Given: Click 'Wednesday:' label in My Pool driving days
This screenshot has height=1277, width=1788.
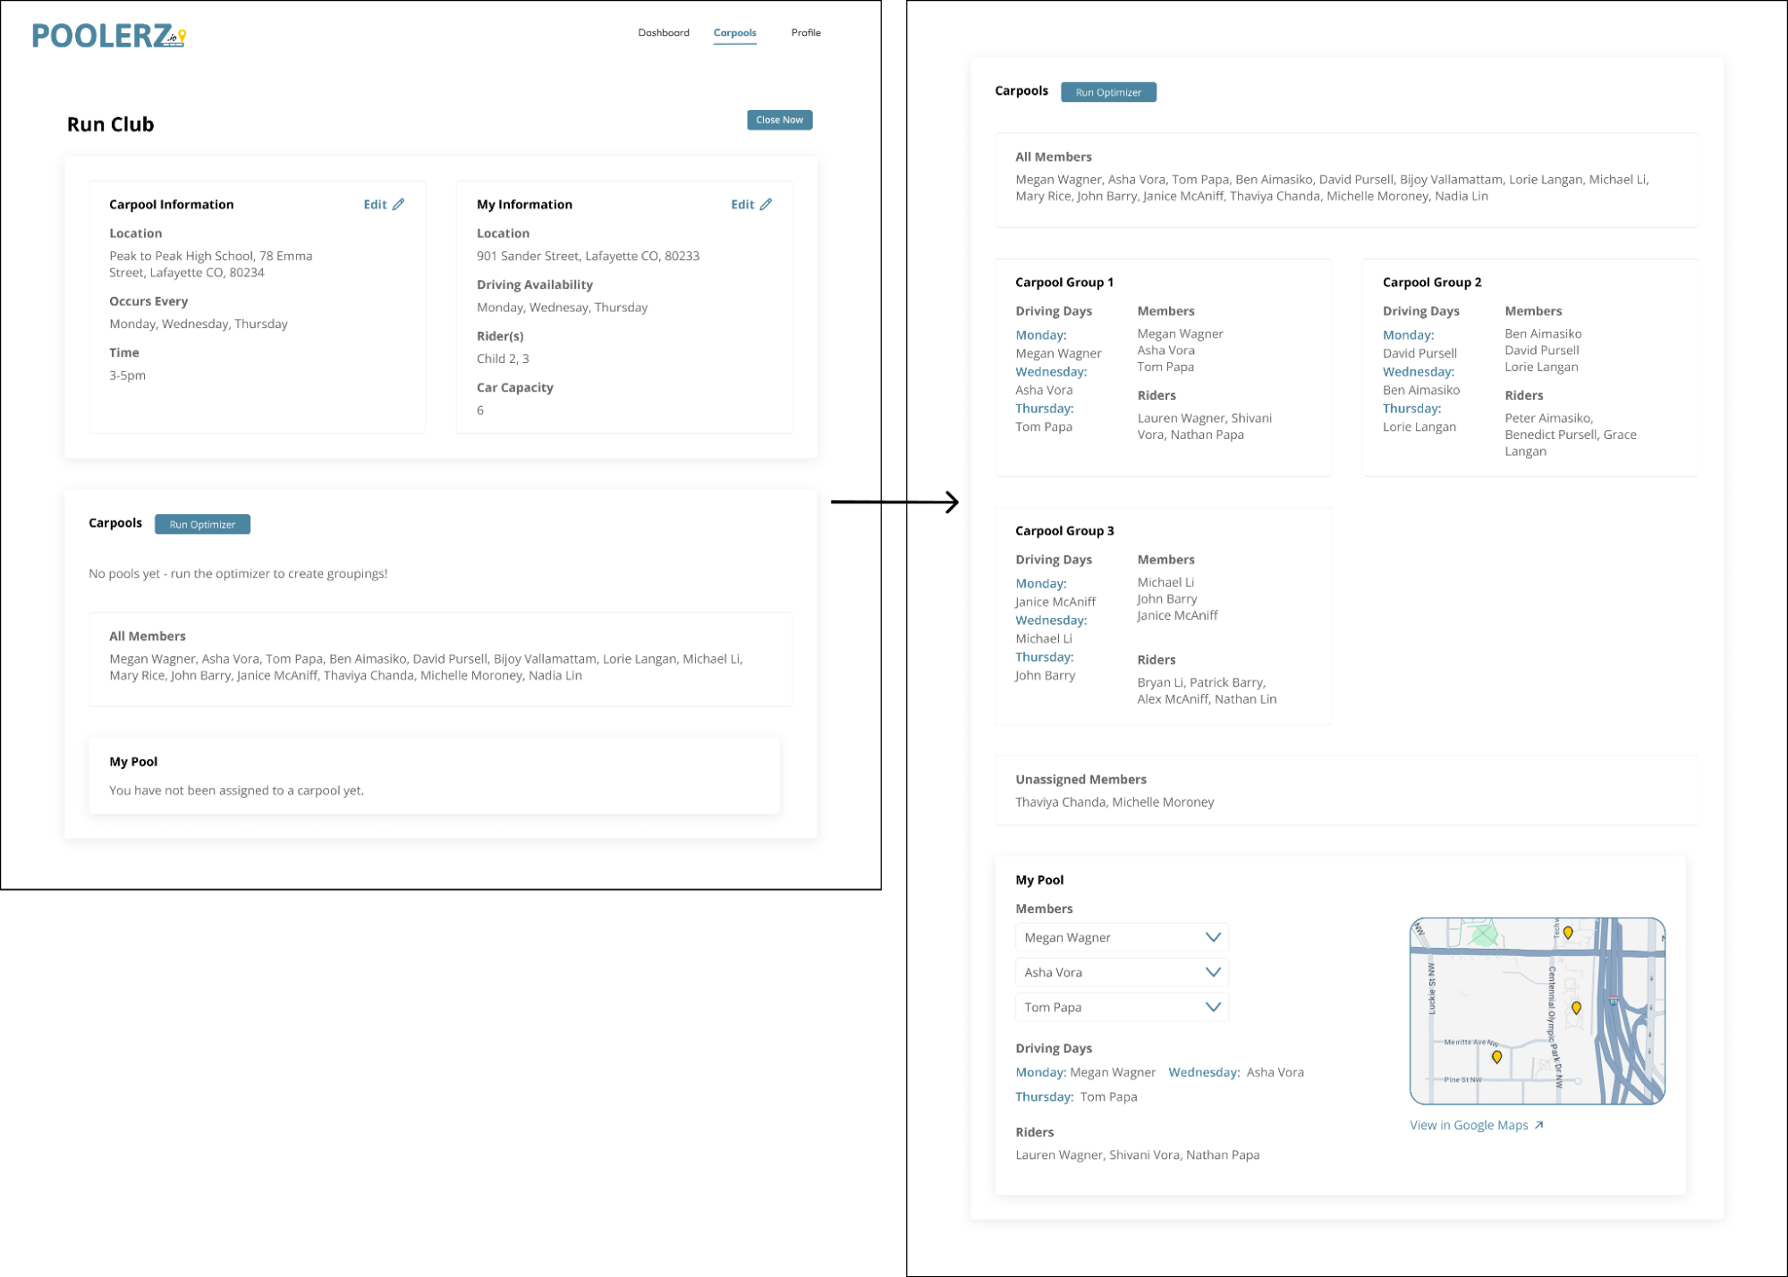Looking at the screenshot, I should (x=1204, y=1073).
